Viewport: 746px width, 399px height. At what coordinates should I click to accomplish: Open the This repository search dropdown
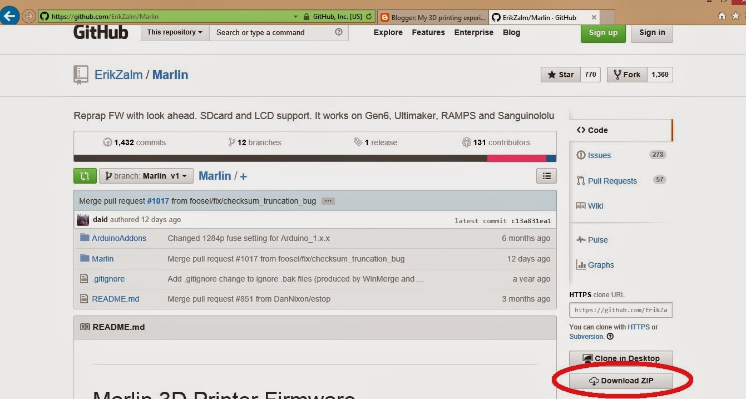(x=174, y=32)
